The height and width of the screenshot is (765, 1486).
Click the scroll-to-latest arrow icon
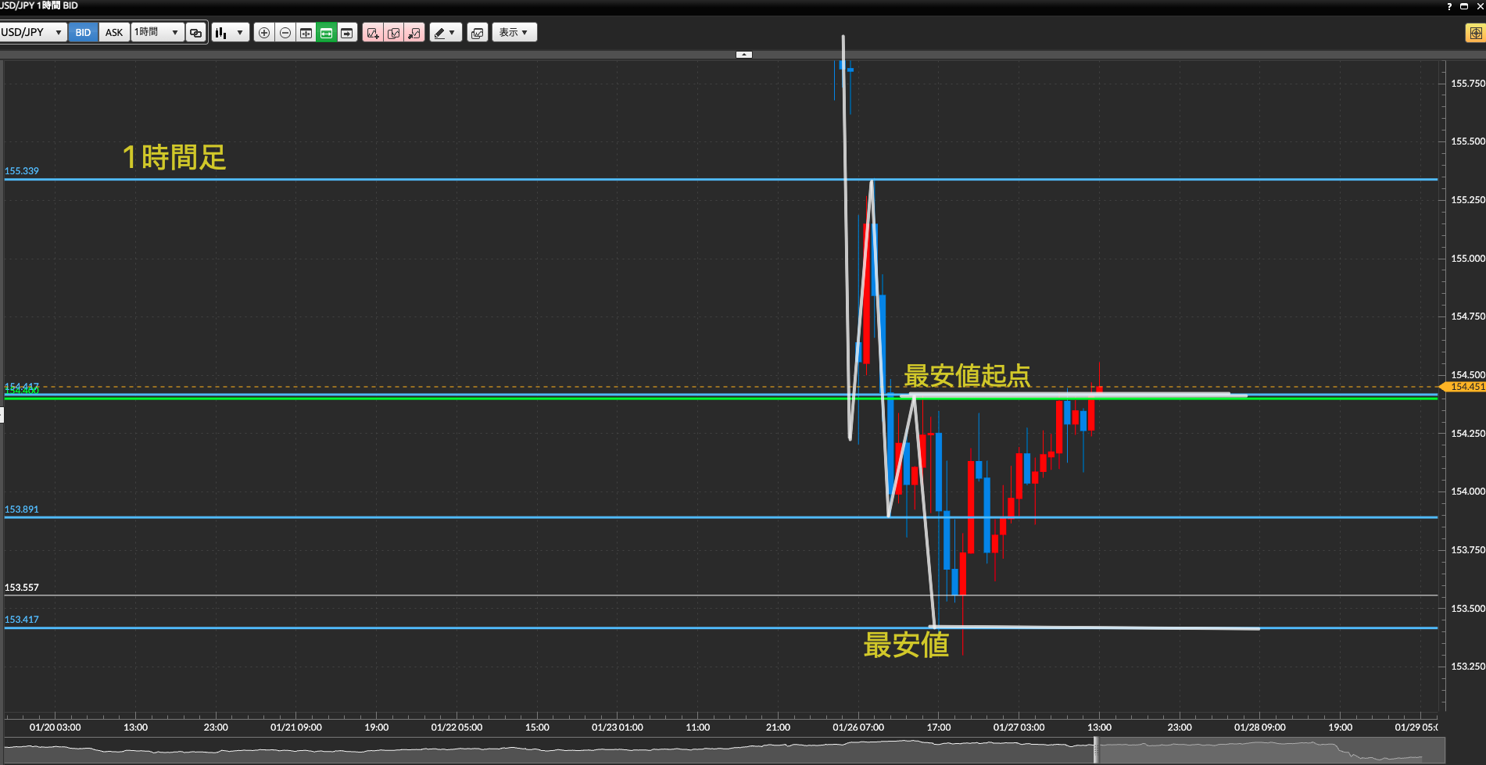pos(347,33)
